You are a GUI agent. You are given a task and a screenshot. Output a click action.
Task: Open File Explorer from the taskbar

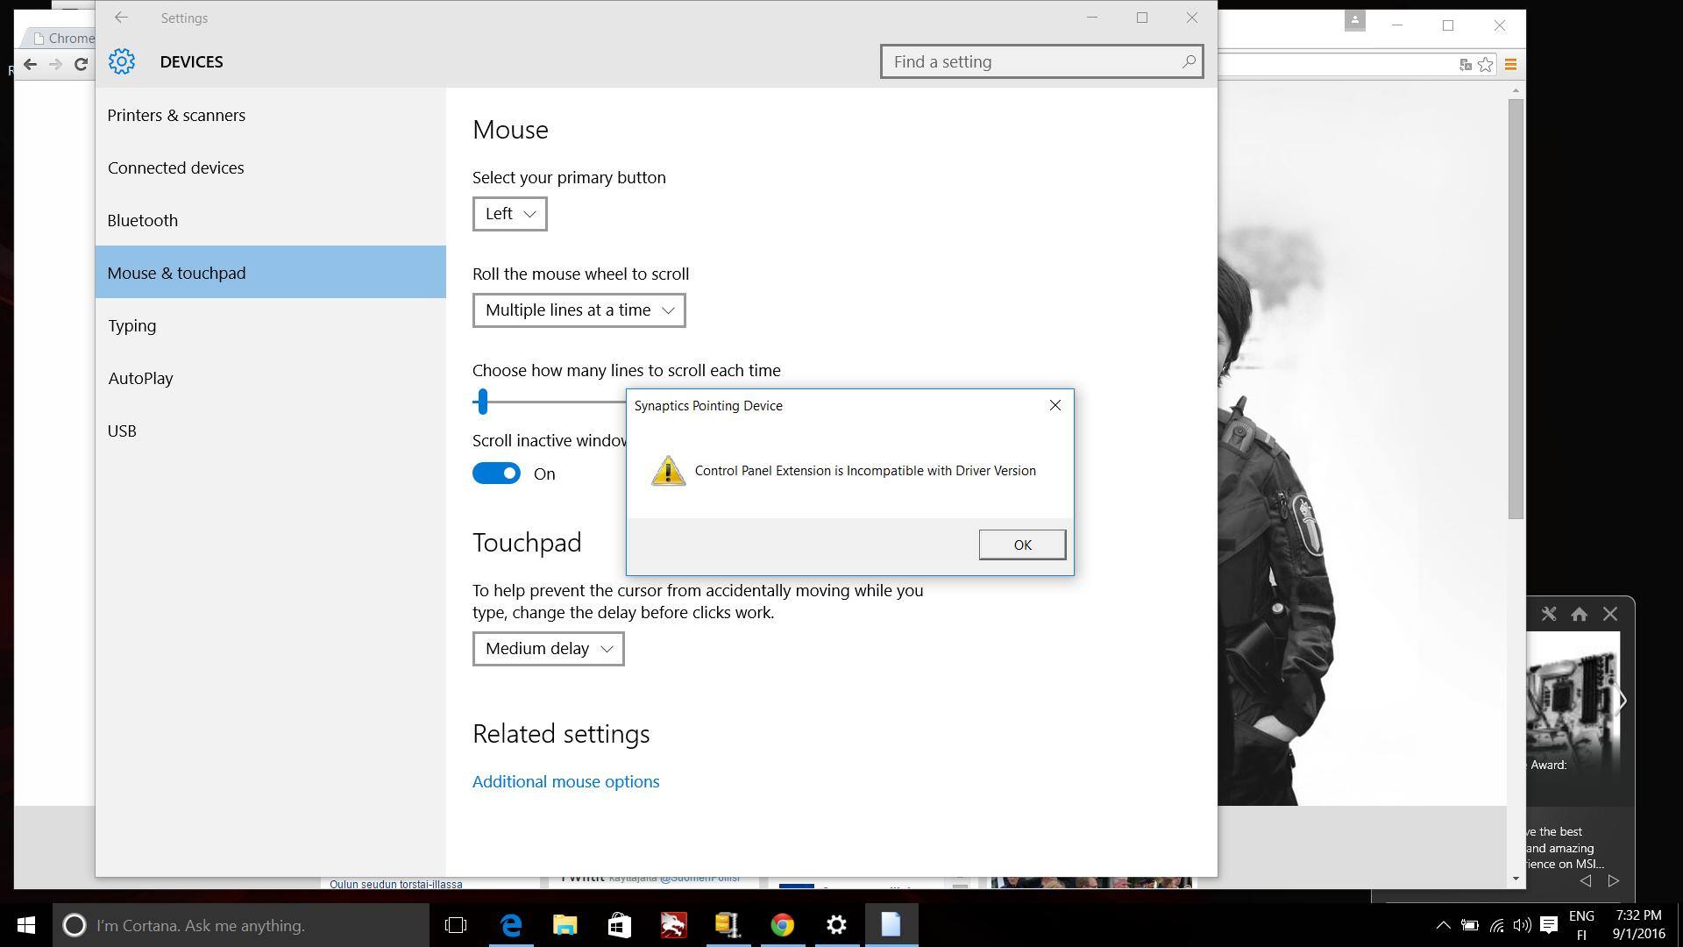[x=565, y=925]
